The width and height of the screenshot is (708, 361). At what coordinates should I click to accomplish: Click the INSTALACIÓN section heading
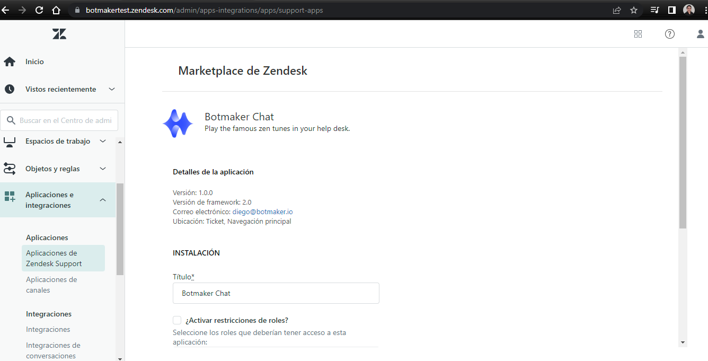point(196,253)
